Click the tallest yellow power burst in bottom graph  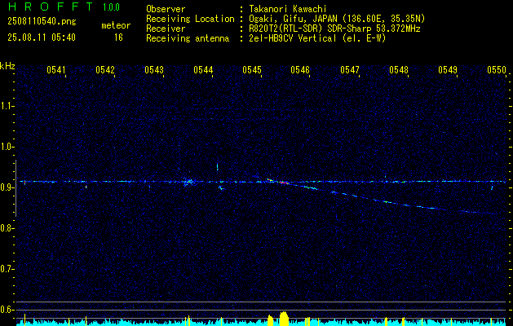coord(284,318)
